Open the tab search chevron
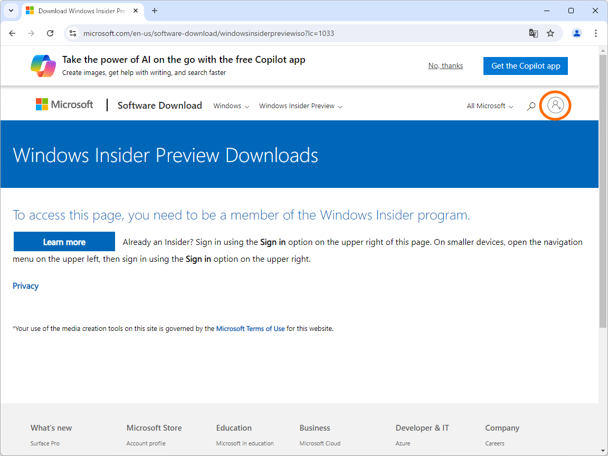This screenshot has width=608, height=456. tap(11, 11)
